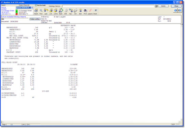Toggle the Put On Hold checkbox
The image size is (185, 128).
[36, 5]
